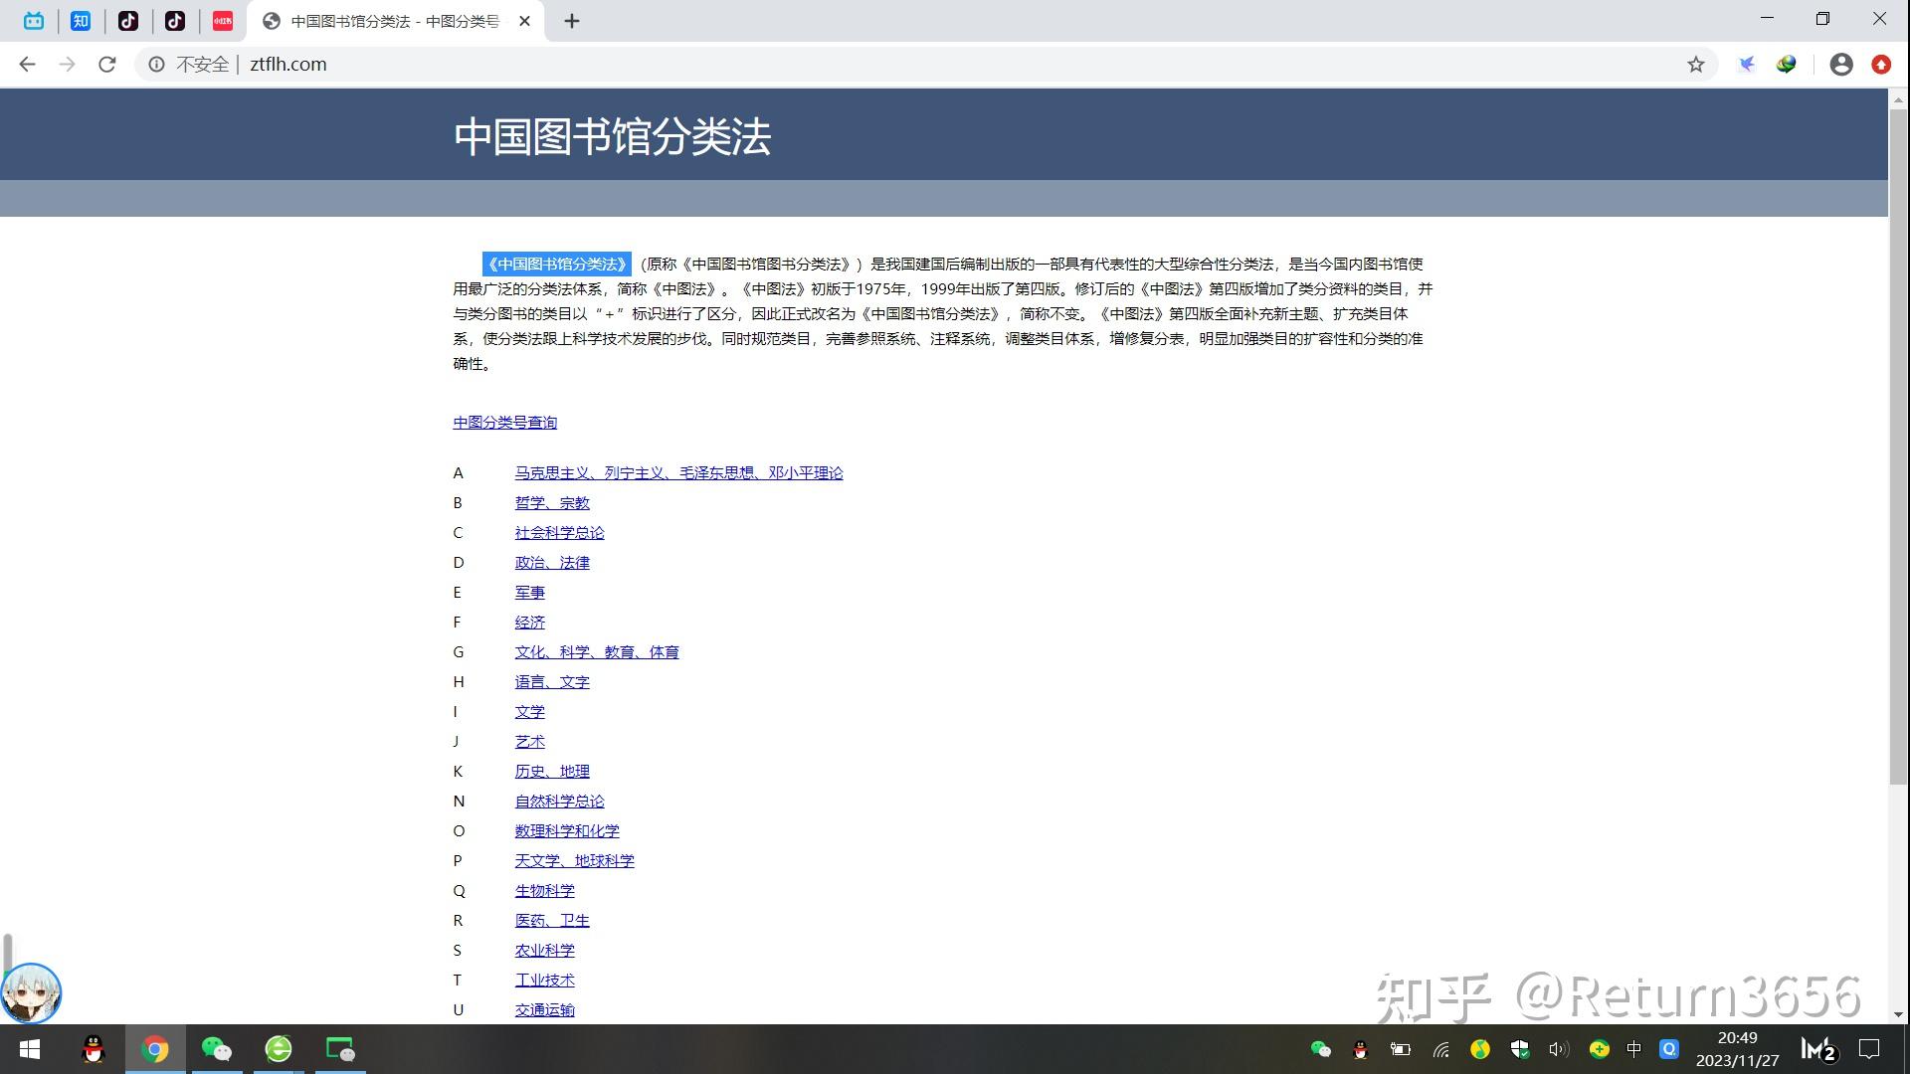Screen dimensions: 1910x1074
Task: Open the Windows Start menu
Action: point(30,1049)
